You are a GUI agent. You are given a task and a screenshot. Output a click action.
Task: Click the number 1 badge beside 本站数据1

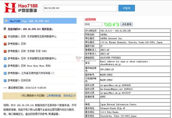[x=5, y=36]
